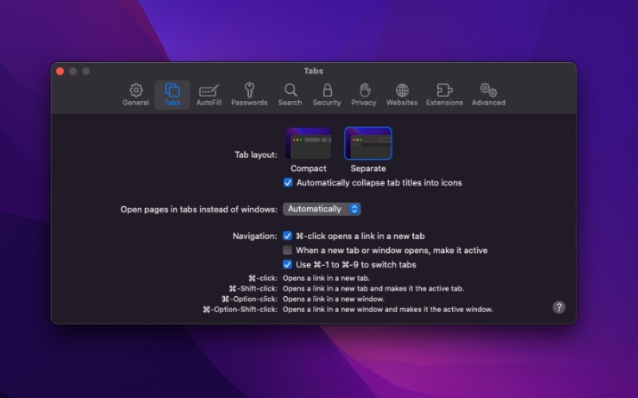Choose the Separate tab layout thumbnail
The height and width of the screenshot is (398, 638).
click(368, 144)
